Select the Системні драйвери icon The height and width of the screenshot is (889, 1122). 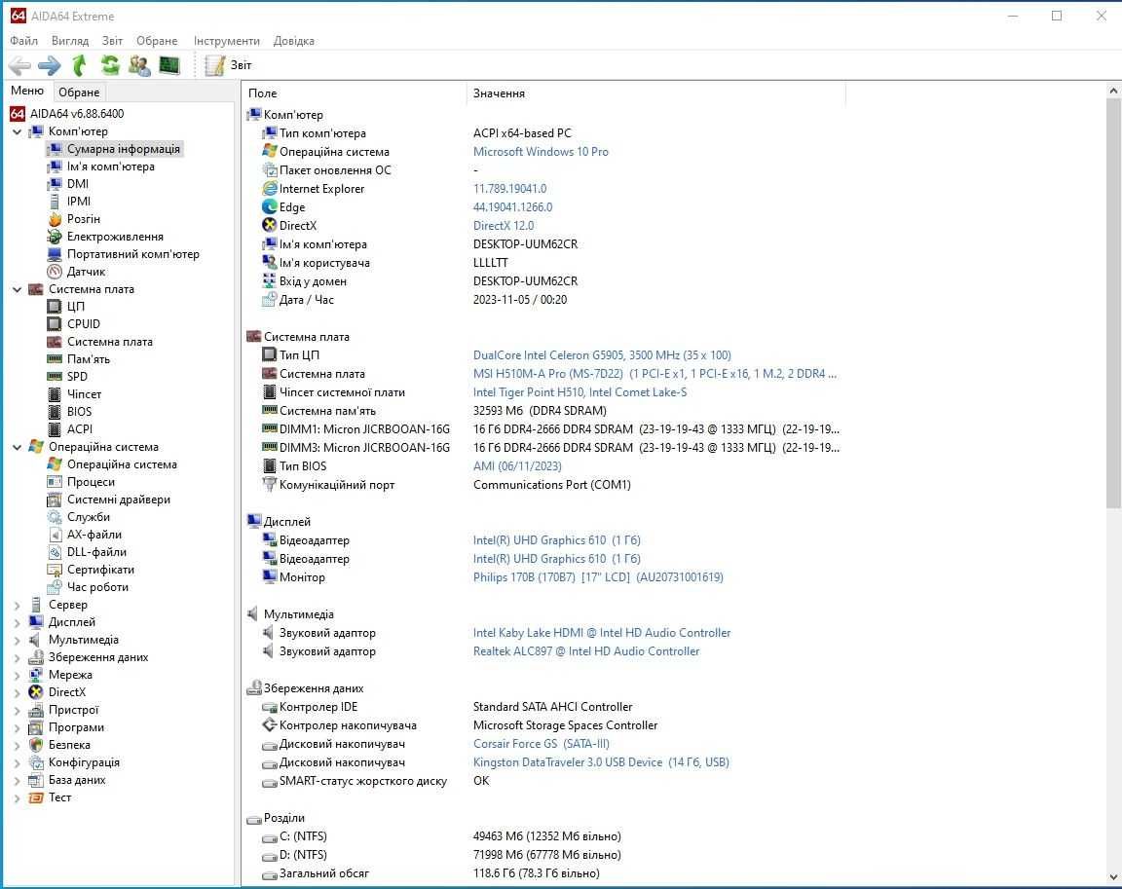(x=55, y=500)
